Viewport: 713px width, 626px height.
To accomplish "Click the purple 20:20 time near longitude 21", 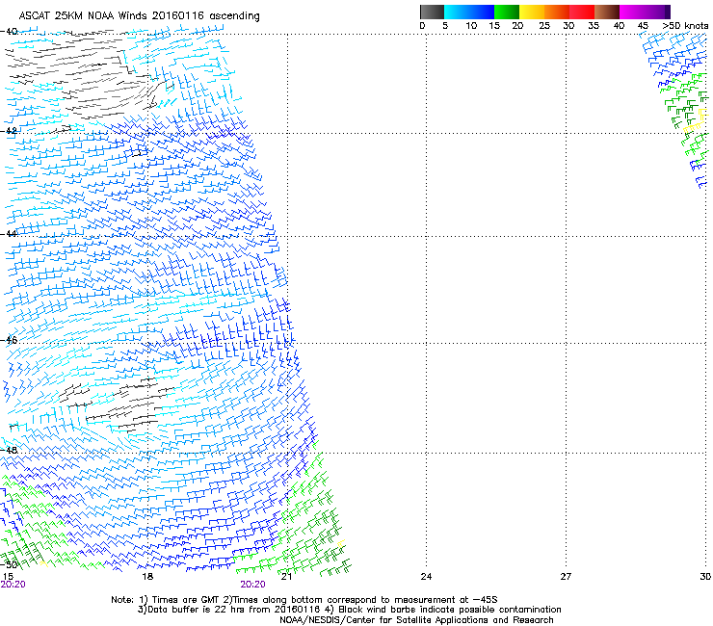I will coord(252,585).
